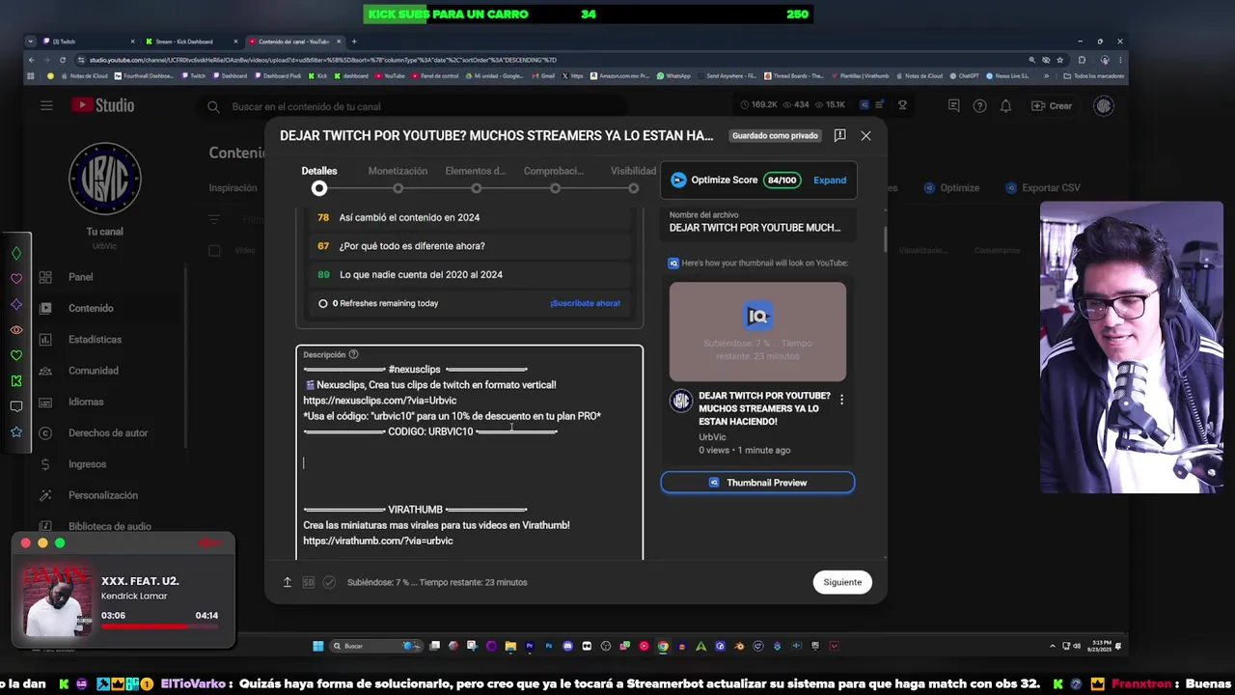This screenshot has height=695, width=1235.
Task: Click the Discord icon in taskbar
Action: tap(567, 646)
